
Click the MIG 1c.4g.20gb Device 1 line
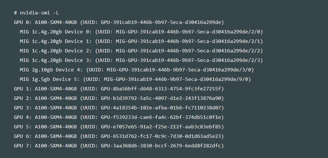141,41
